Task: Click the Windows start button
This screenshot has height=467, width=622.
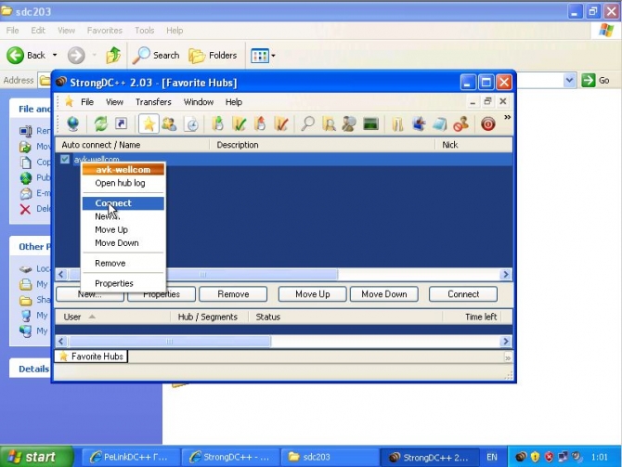Action: point(37,457)
